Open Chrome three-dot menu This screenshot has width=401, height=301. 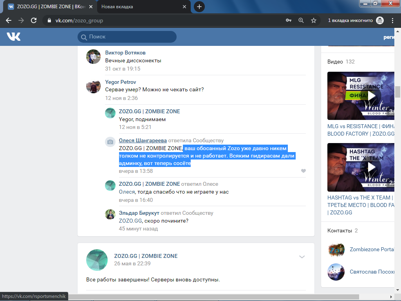pos(393,20)
